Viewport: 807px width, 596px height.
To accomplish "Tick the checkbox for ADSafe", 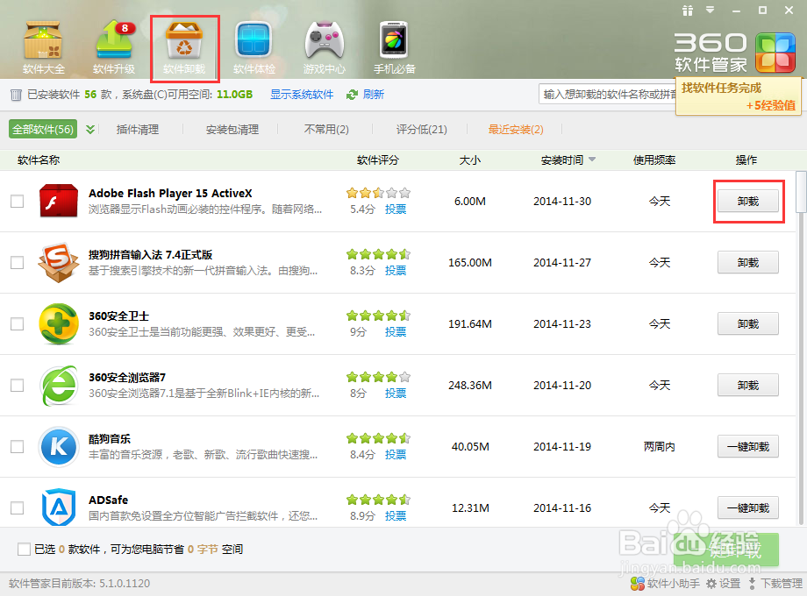I will pyautogui.click(x=17, y=507).
